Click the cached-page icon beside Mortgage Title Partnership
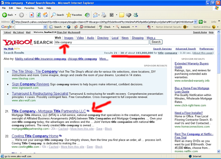The height and width of the screenshot is (159, 221). pyautogui.click(x=88, y=111)
